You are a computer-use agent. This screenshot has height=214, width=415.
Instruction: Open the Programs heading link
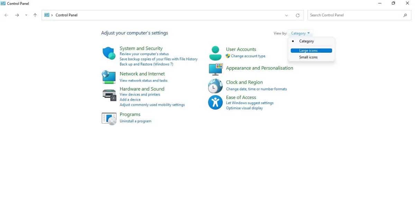(130, 114)
